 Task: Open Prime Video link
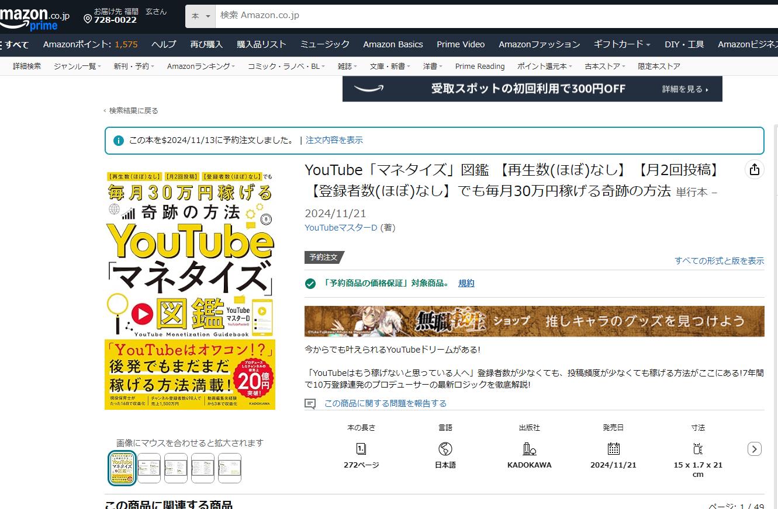(461, 44)
